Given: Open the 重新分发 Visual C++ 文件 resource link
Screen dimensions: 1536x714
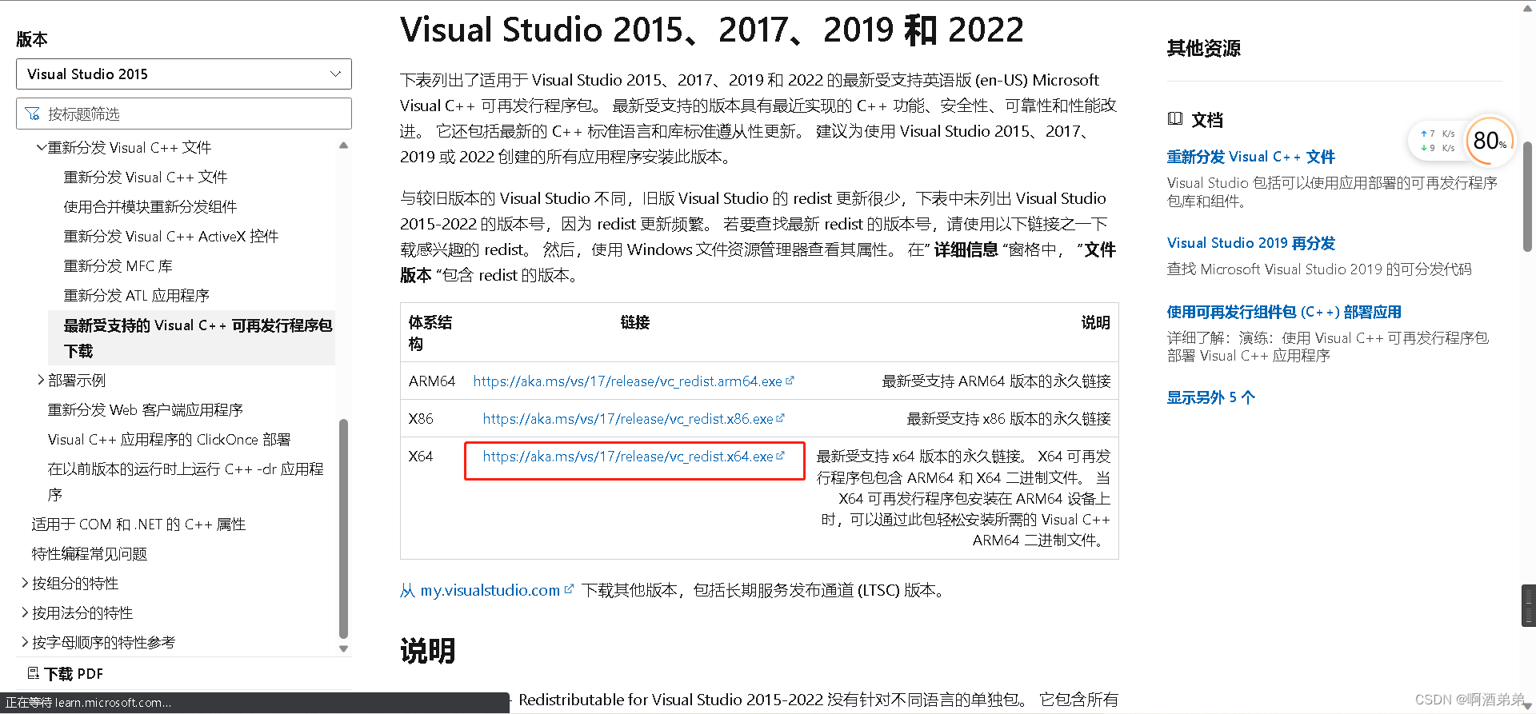Looking at the screenshot, I should [1250, 157].
